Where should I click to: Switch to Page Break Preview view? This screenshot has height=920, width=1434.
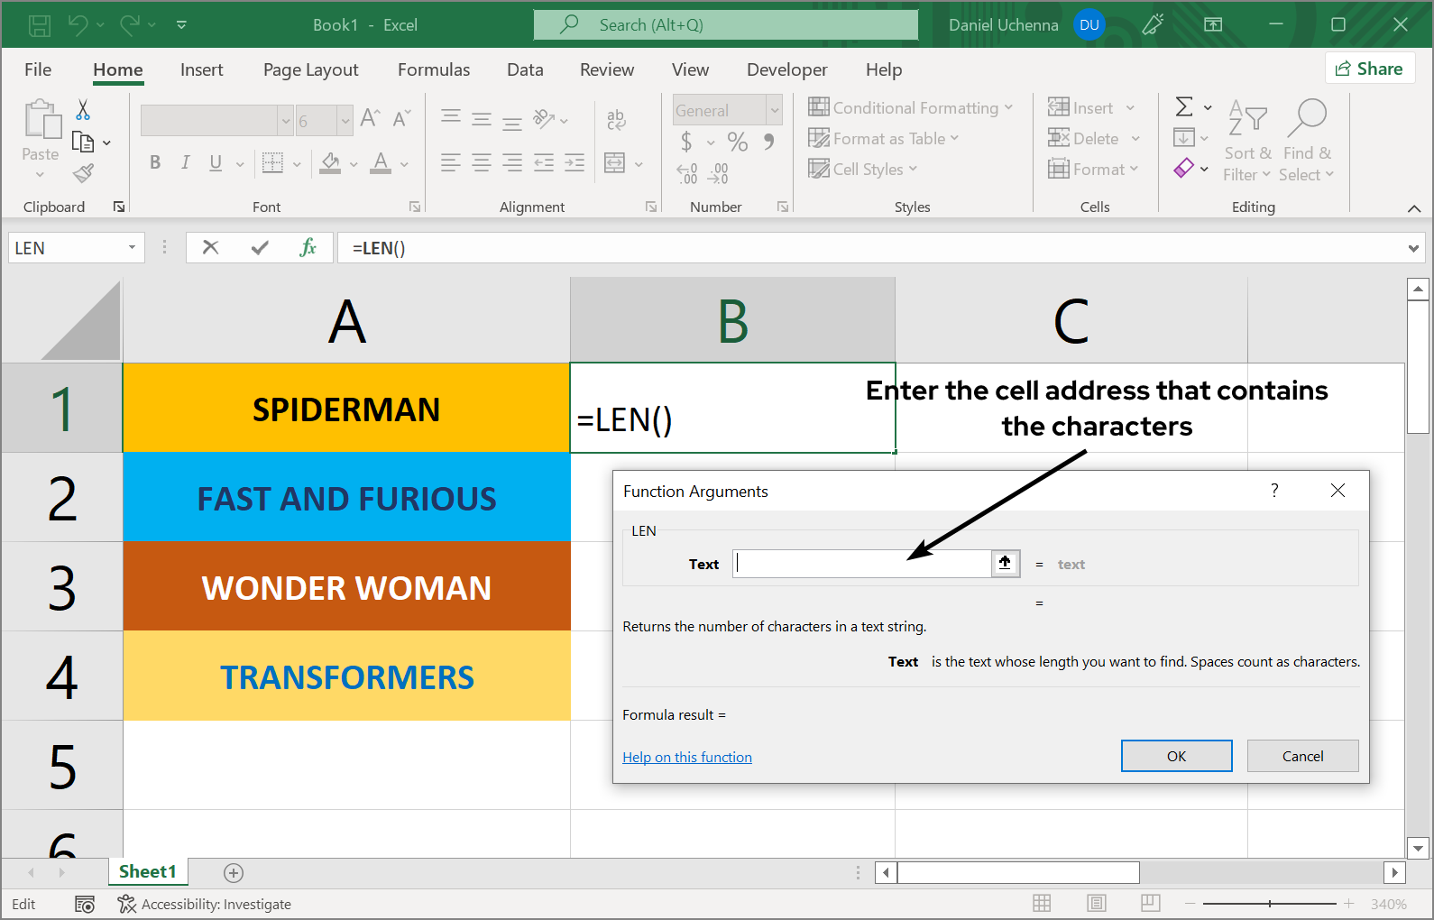click(1150, 904)
